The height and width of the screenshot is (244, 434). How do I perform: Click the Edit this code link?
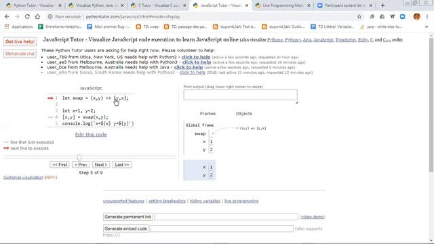pyautogui.click(x=91, y=135)
